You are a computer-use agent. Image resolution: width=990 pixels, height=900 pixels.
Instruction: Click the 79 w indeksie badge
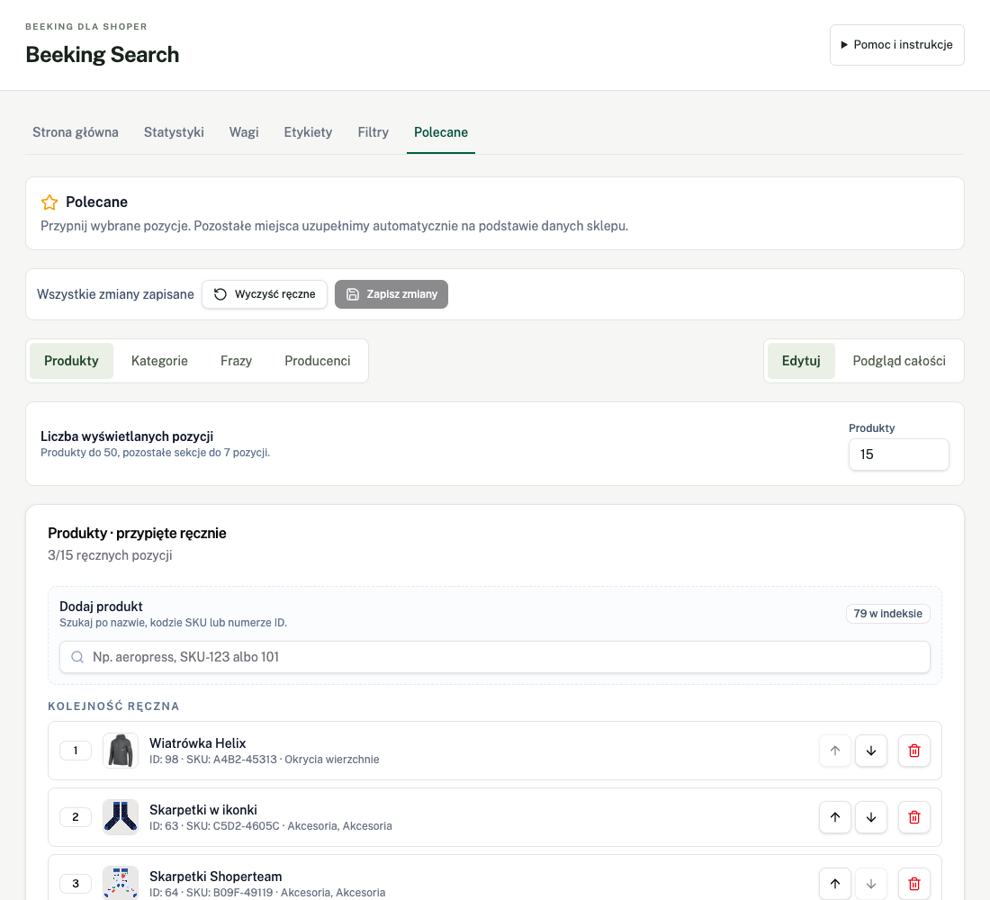(887, 613)
